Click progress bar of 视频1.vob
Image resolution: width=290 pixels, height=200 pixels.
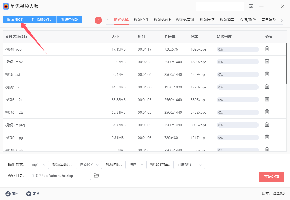coord(238,49)
